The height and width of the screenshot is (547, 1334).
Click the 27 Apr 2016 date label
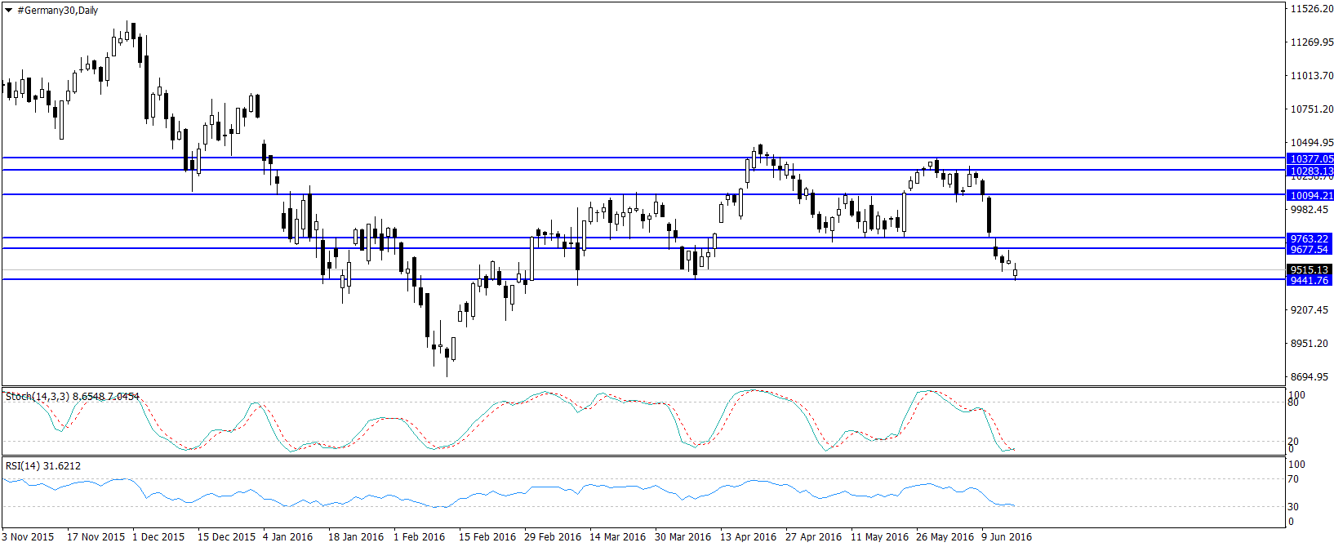pyautogui.click(x=814, y=537)
